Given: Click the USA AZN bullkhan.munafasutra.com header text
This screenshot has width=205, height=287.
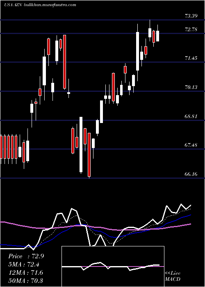Looking at the screenshot, I should click(40, 5).
